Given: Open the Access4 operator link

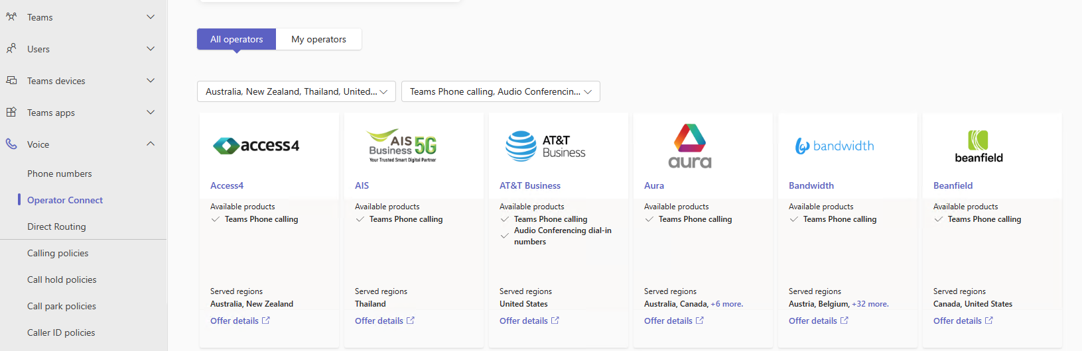Looking at the screenshot, I should pyautogui.click(x=227, y=185).
